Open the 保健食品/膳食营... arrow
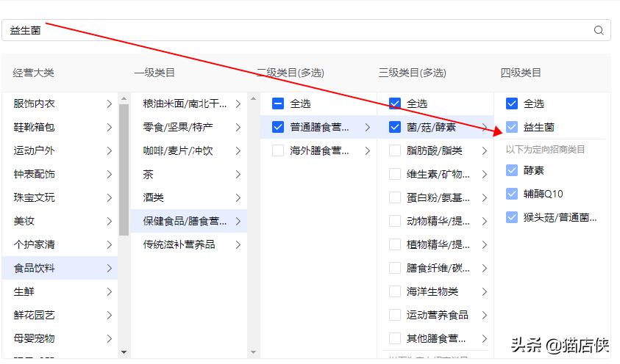Screen dimensions: 620x364 (238, 221)
